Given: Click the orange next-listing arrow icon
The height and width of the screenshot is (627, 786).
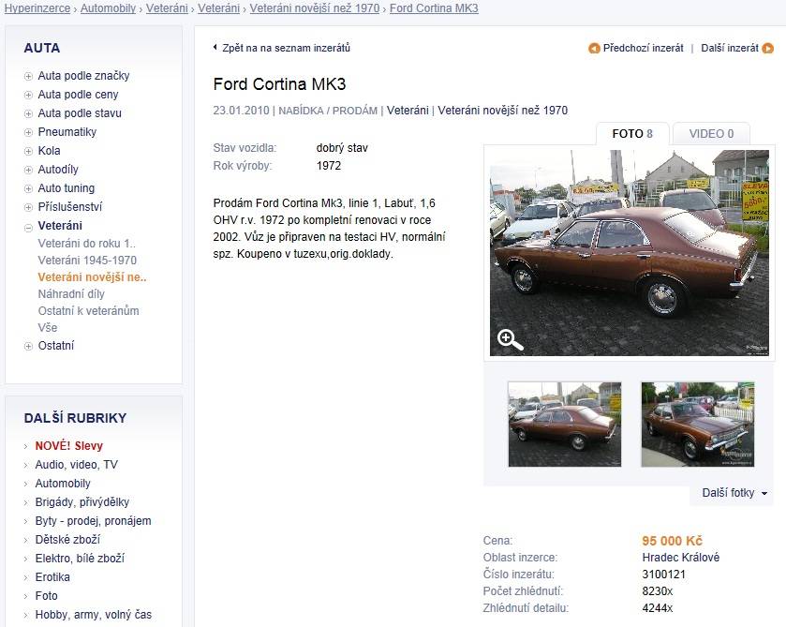Looking at the screenshot, I should (768, 48).
